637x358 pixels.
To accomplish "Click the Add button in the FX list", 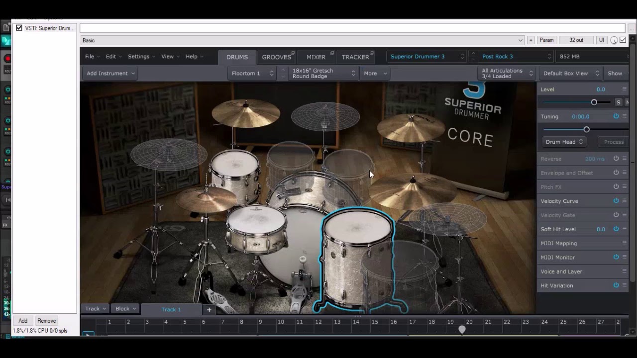I will click(23, 321).
